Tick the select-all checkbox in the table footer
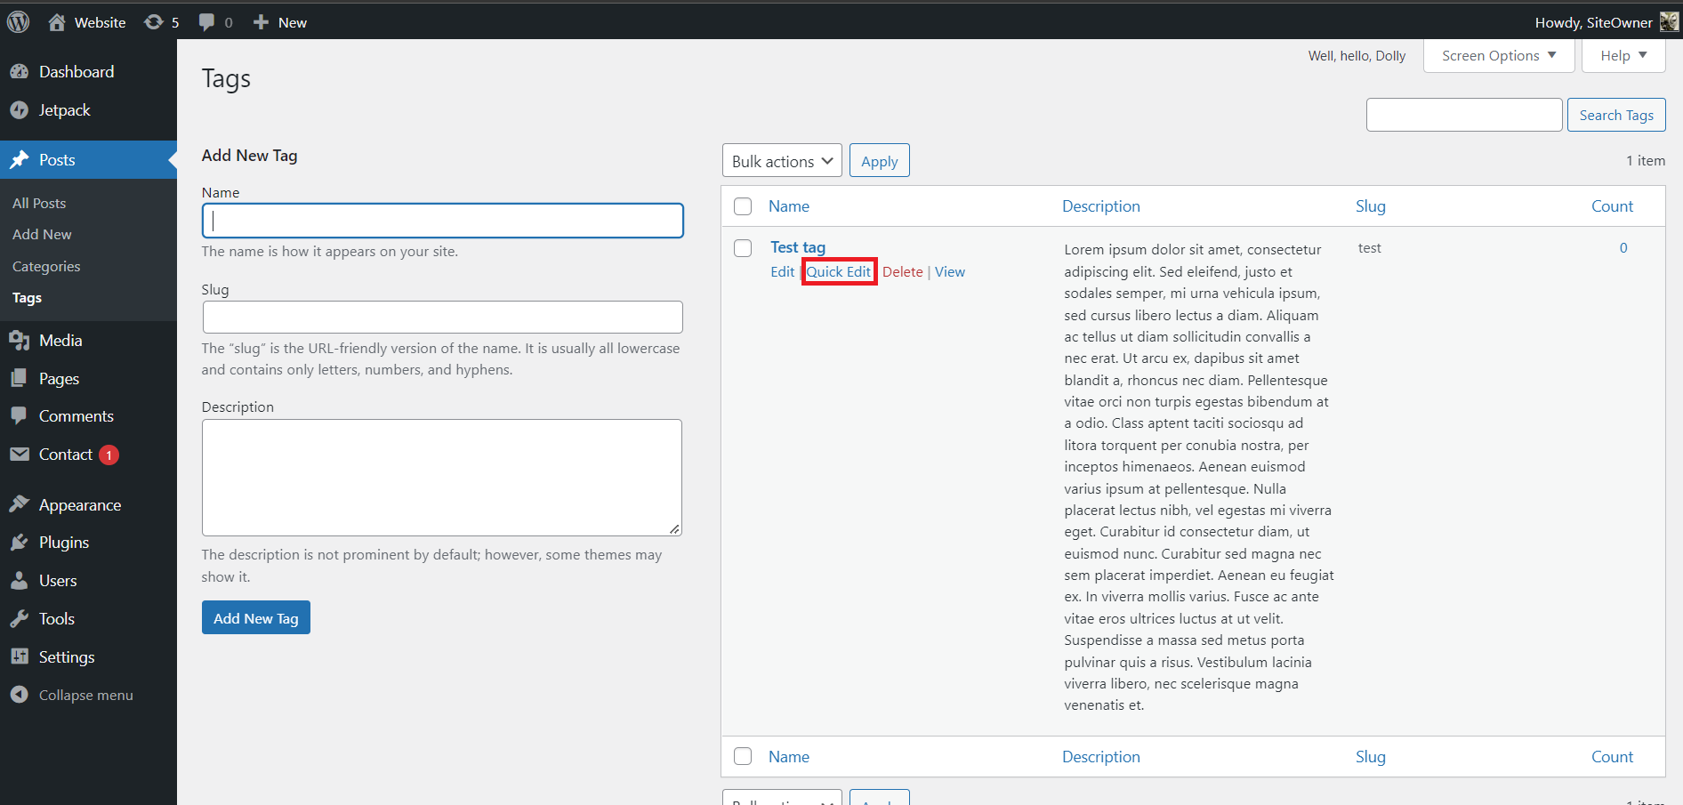The image size is (1683, 805). click(x=743, y=755)
